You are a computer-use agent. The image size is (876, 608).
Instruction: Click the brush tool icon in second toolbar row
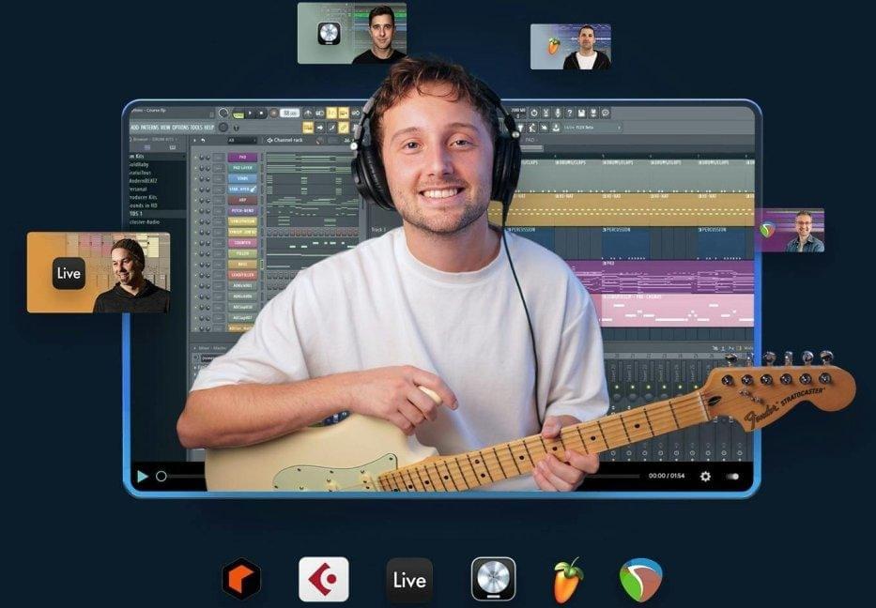coord(331,128)
